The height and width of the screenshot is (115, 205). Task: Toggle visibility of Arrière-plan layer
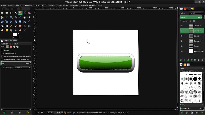pyautogui.click(x=181, y=51)
